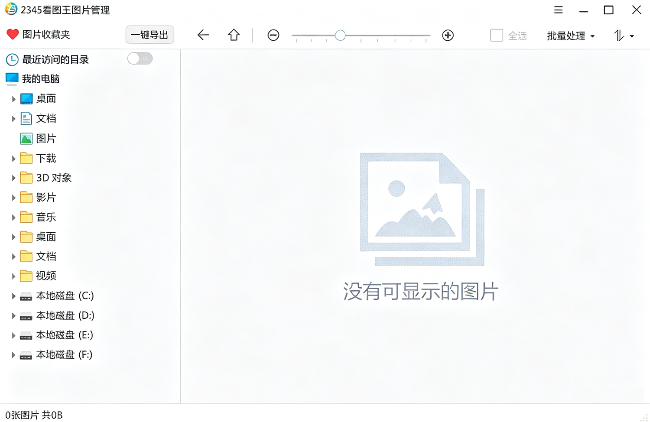Expand the 本地磁盘 (C:) tree node

tap(13, 296)
